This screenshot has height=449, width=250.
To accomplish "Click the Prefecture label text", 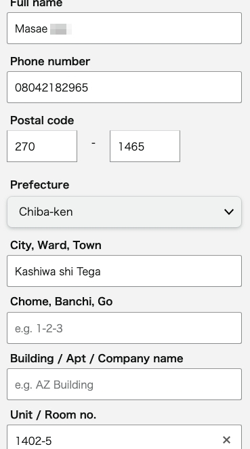I will (x=40, y=184).
